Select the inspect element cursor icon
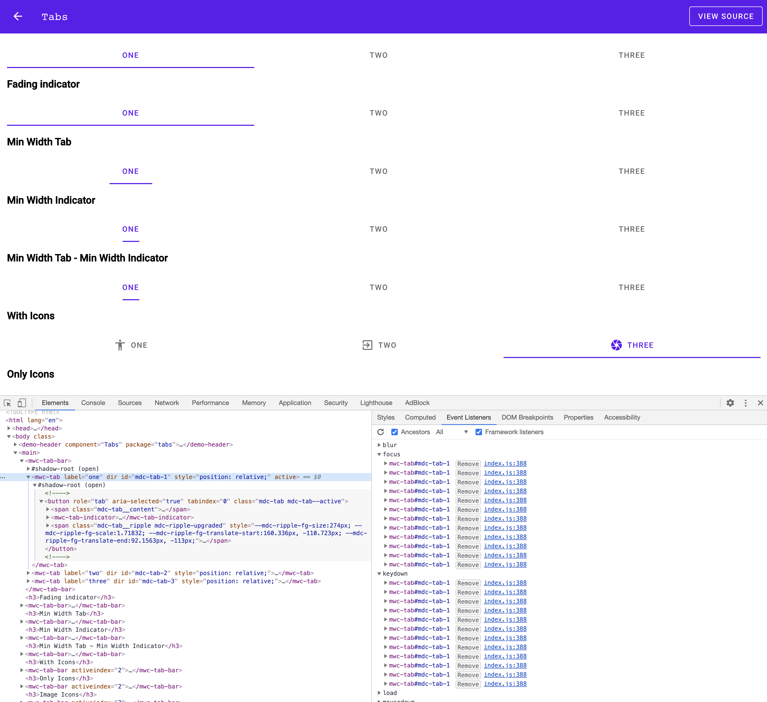Screen dimensions: 767x702 coord(8,403)
